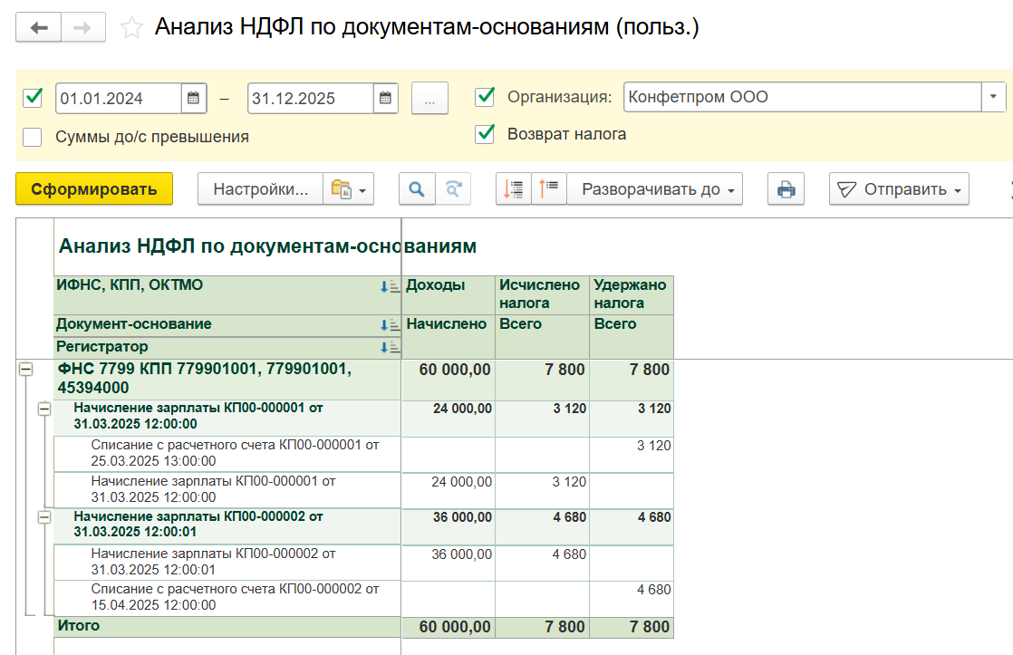The height and width of the screenshot is (655, 1013).
Task: Open report Настройки
Action: (260, 189)
